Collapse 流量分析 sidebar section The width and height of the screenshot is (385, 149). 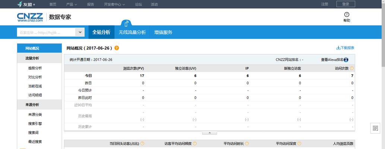click(x=39, y=58)
